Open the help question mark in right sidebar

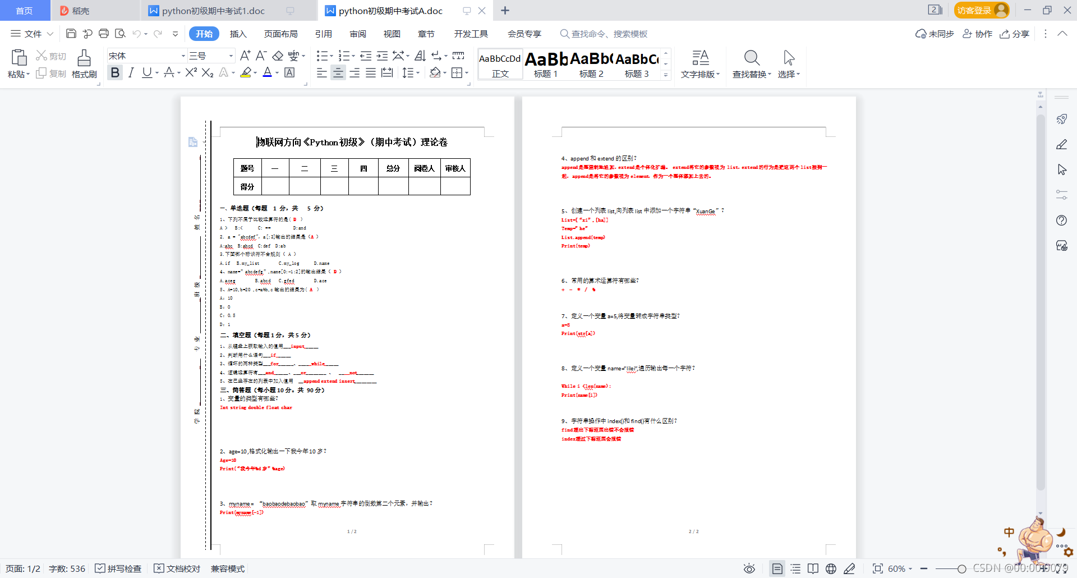click(x=1061, y=221)
